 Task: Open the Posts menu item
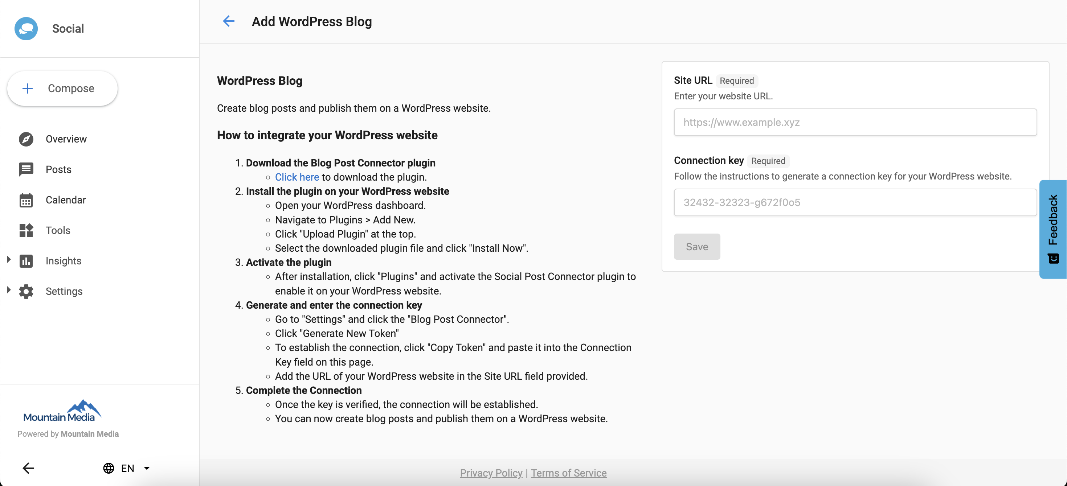(x=58, y=170)
